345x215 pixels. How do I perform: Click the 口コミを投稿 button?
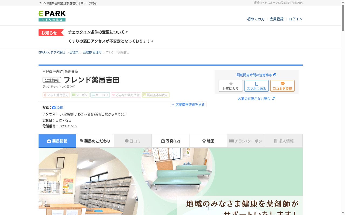point(282,86)
